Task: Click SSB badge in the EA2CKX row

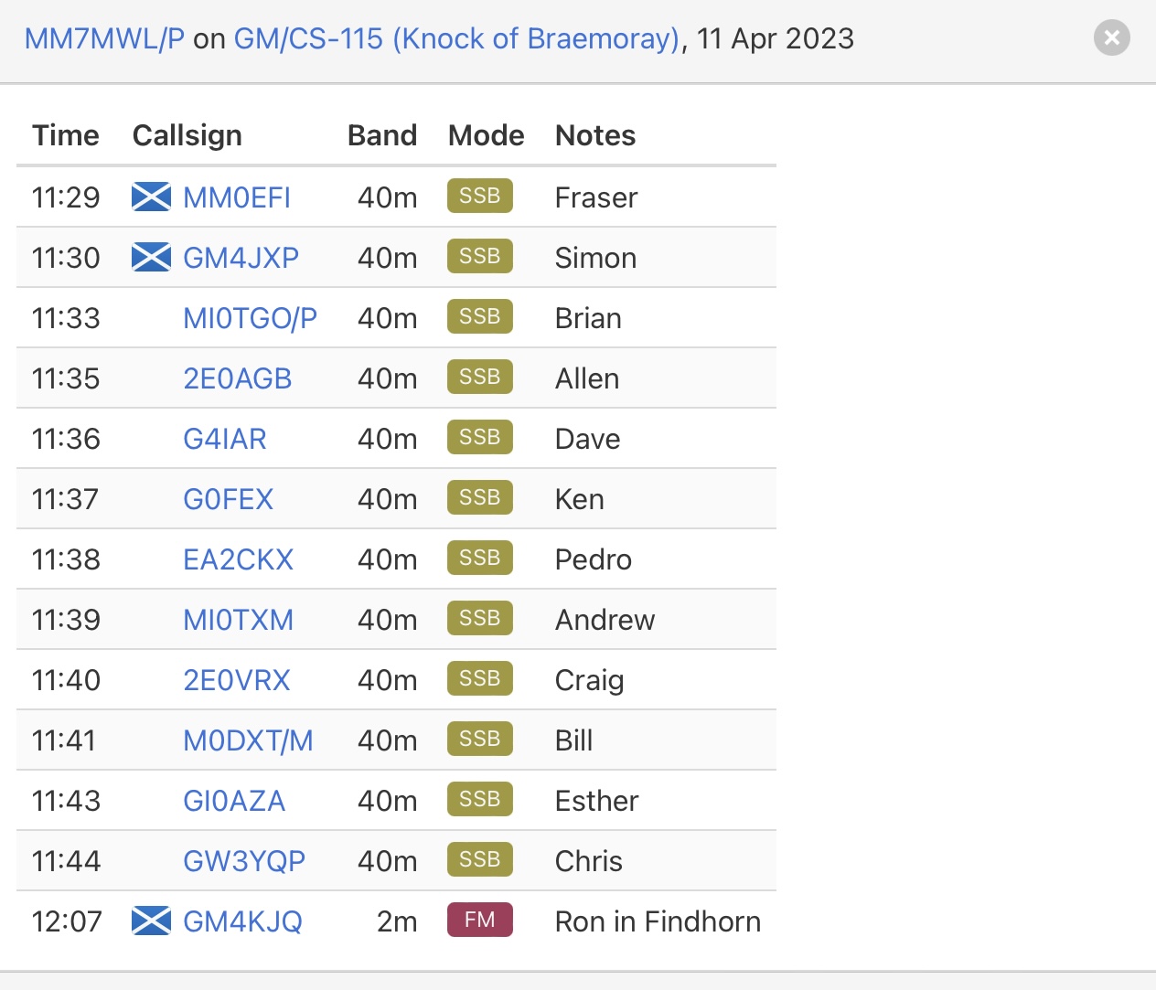Action: coord(480,558)
